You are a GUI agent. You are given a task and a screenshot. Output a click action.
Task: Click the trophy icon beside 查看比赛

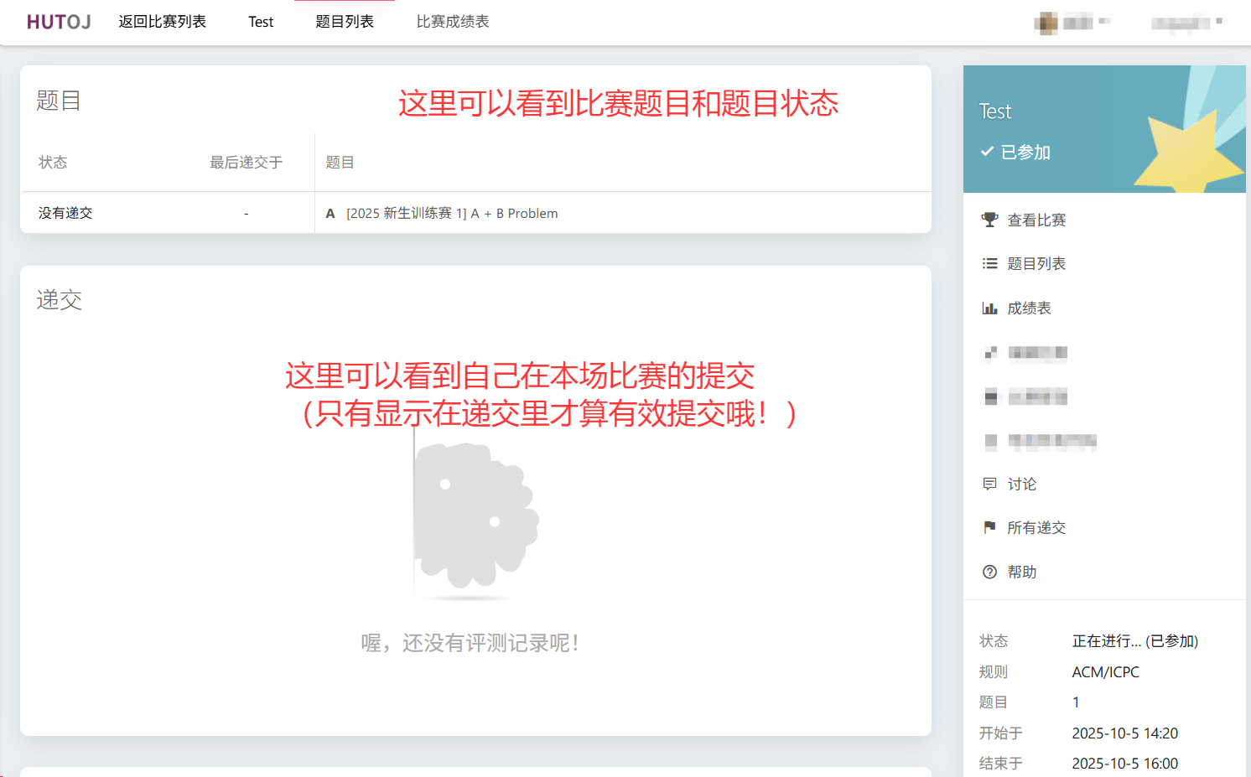tap(989, 220)
